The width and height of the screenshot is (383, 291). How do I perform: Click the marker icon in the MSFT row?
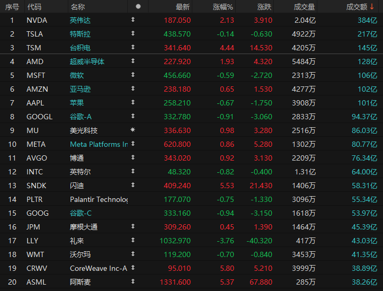(133, 75)
